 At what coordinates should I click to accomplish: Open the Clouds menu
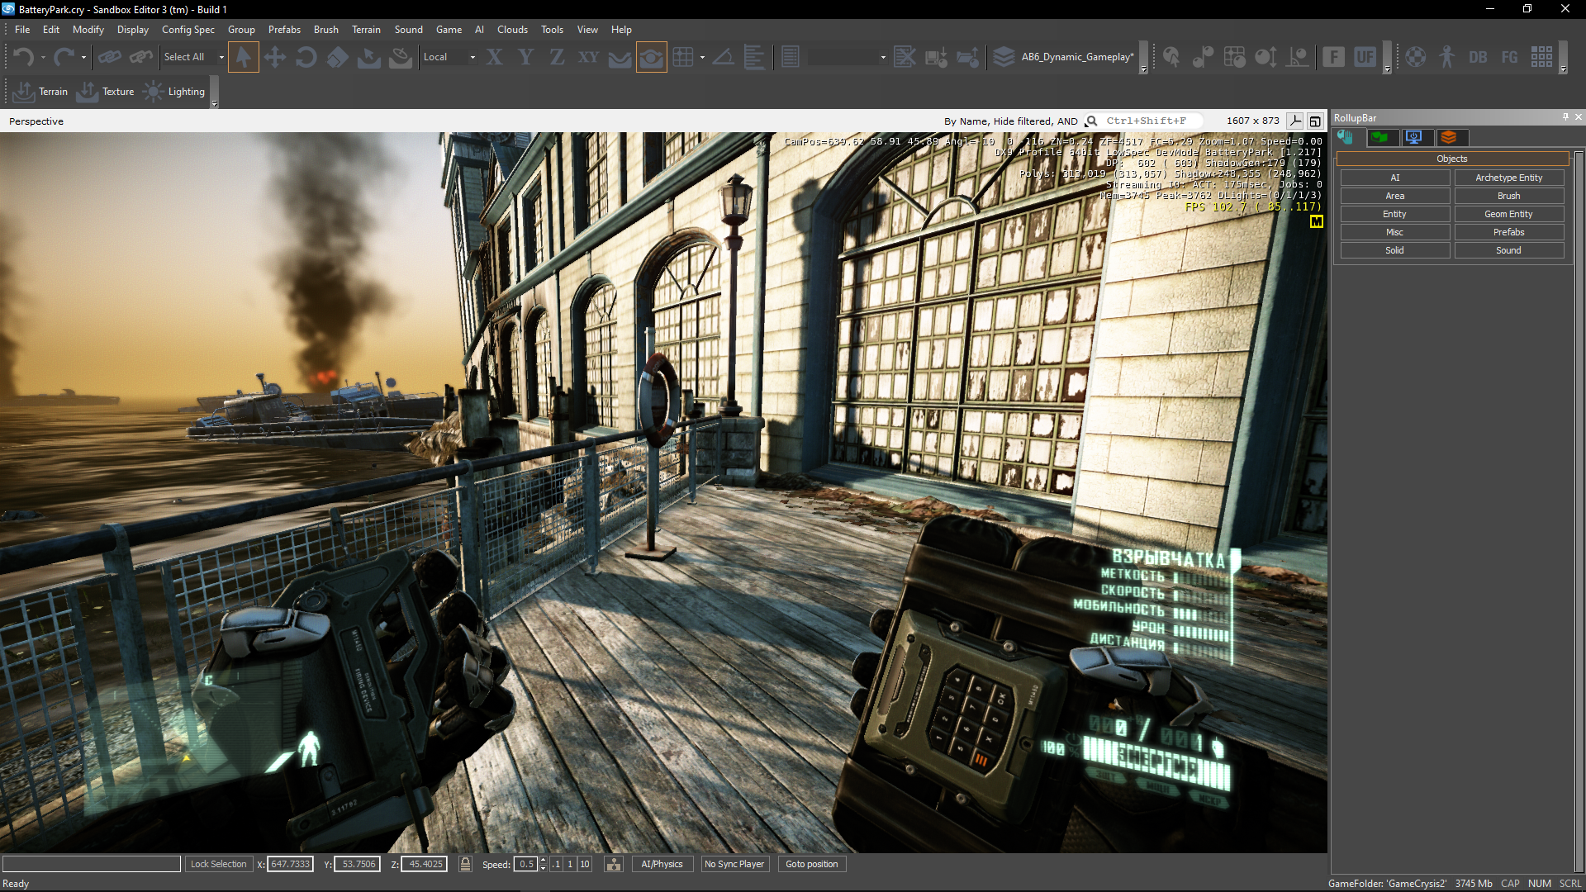pos(511,30)
